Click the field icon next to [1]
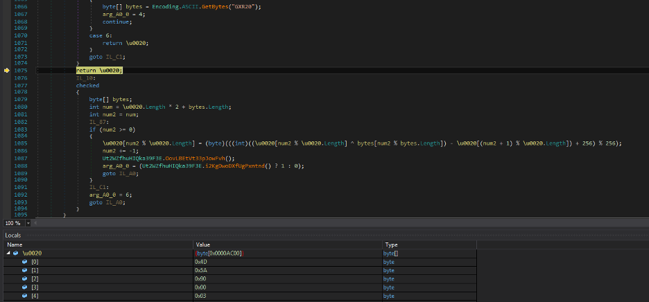The image size is (649, 302). (24, 271)
